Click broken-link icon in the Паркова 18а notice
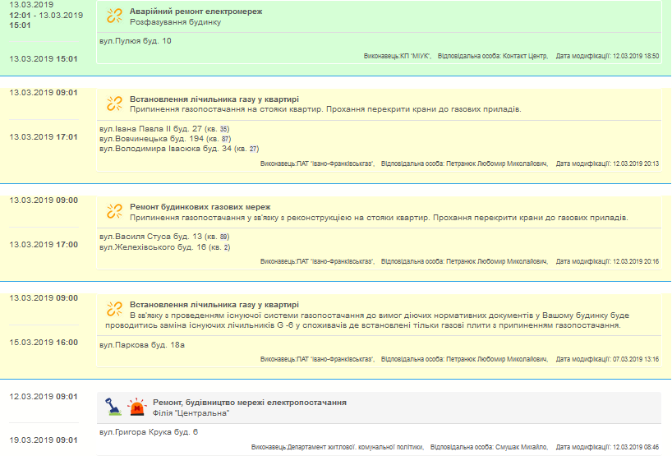Image resolution: width=672 pixels, height=456 pixels. (114, 309)
